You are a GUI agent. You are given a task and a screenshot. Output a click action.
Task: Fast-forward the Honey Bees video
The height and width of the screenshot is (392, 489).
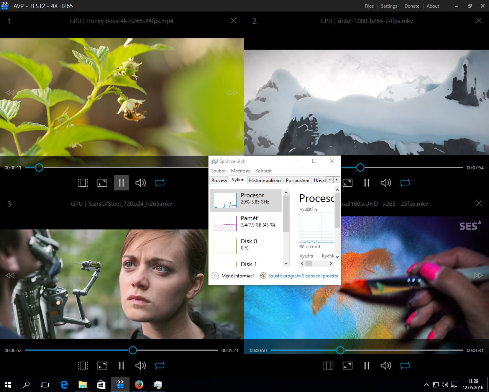233,93
